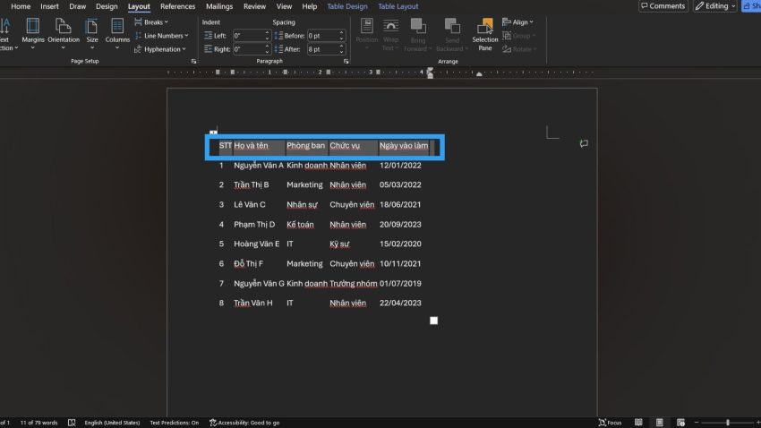Click the 'Trưởng nhóm' cell
761x428 pixels.
pyautogui.click(x=353, y=283)
